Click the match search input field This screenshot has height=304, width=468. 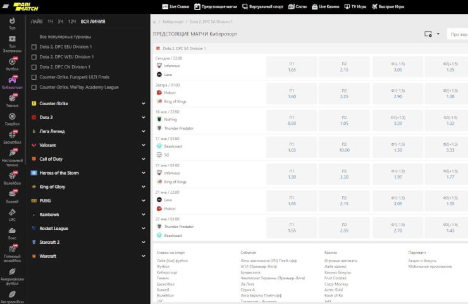coord(458,34)
